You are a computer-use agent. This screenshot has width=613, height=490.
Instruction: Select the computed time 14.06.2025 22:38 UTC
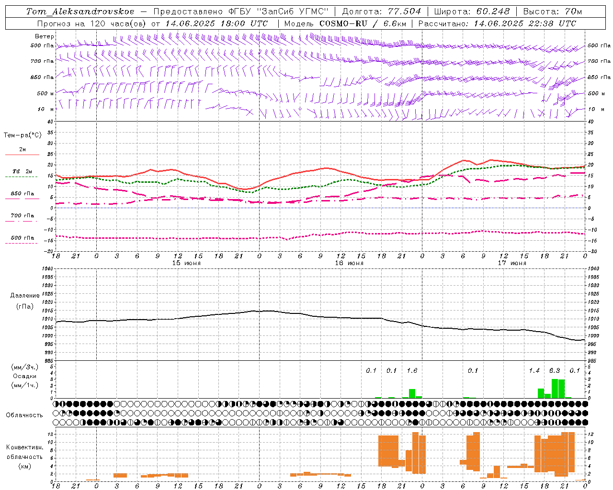[x=525, y=23]
